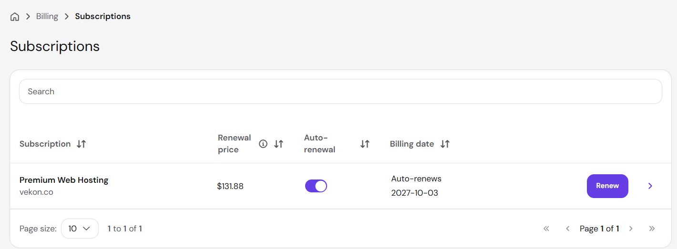Select the Subscriptions page heading
The height and width of the screenshot is (249, 677).
tap(55, 46)
